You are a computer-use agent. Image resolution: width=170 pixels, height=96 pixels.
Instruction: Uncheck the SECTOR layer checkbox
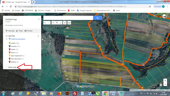6,36
